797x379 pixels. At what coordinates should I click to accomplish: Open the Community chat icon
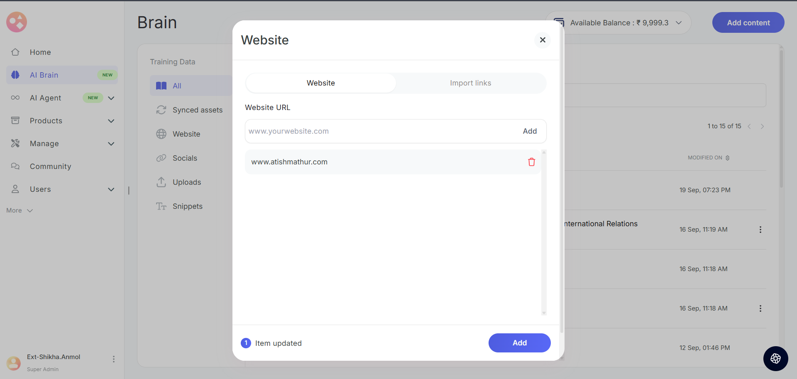click(15, 166)
